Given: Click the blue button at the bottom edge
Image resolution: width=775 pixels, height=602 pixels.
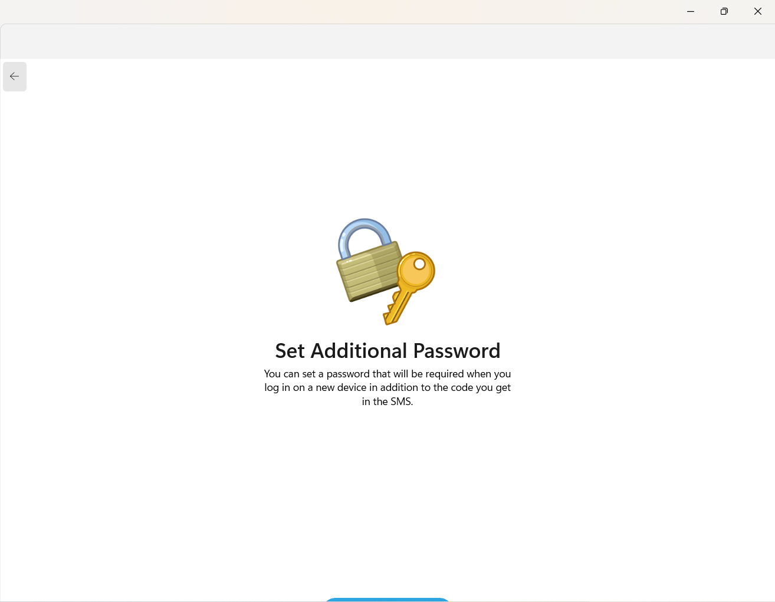Looking at the screenshot, I should (388, 600).
